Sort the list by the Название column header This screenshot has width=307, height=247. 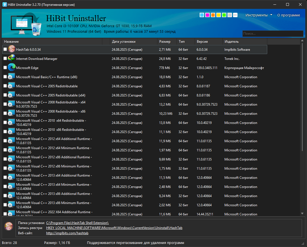(52, 42)
